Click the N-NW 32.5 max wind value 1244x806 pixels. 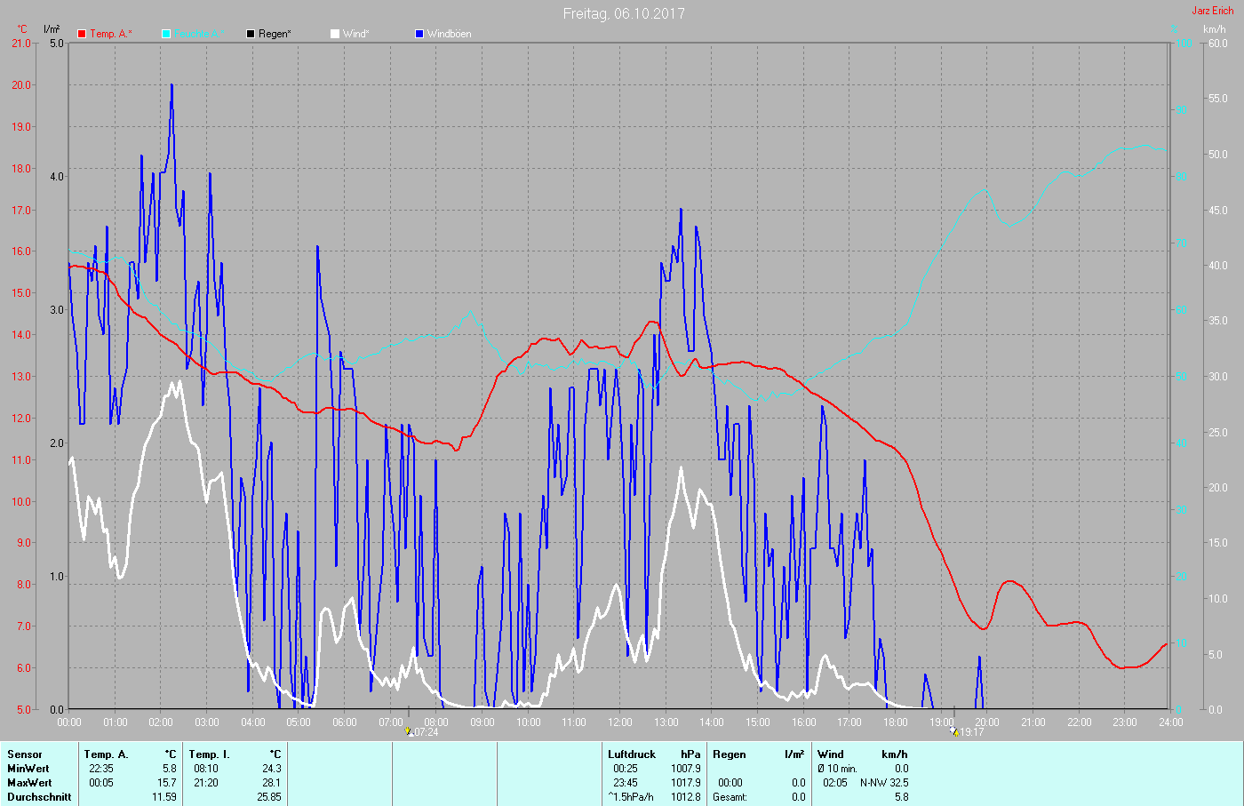click(x=883, y=783)
